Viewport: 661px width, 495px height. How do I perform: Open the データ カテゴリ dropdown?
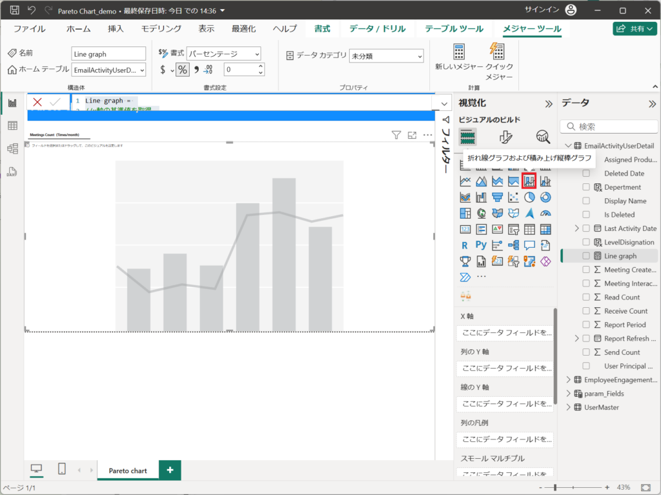[x=386, y=56]
